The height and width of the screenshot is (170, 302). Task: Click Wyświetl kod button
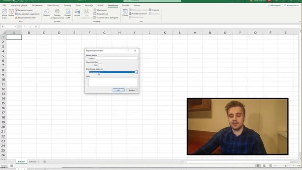click(x=101, y=14)
